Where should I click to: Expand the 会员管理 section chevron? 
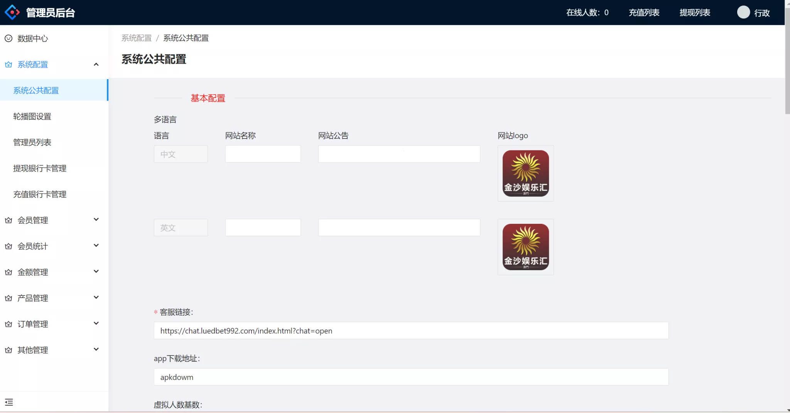[96, 219]
